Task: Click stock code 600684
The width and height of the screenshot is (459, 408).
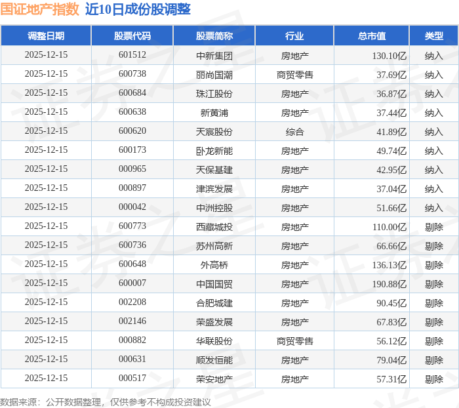Action: click(132, 93)
